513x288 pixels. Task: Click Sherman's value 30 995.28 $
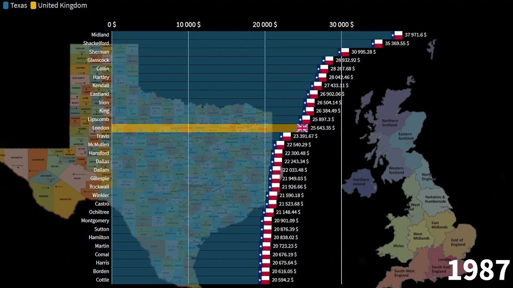pos(364,52)
